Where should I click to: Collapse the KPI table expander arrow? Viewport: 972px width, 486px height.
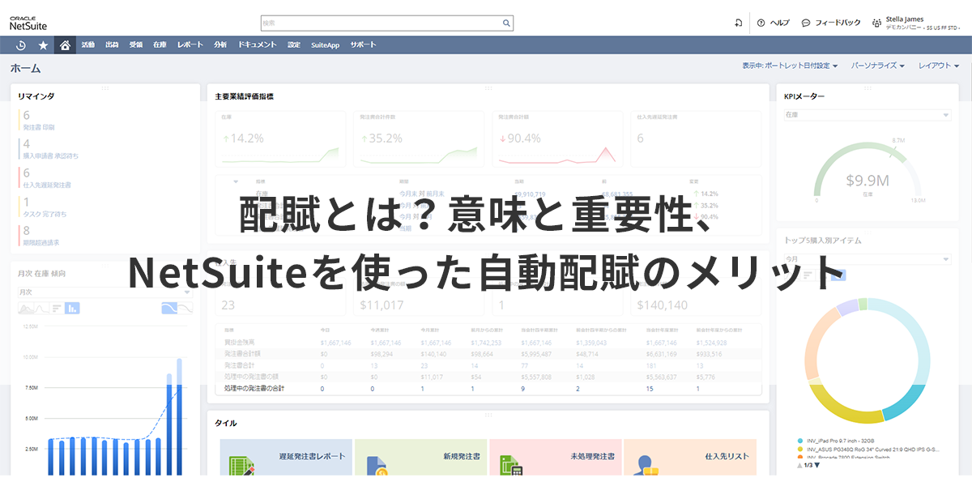[x=236, y=182]
